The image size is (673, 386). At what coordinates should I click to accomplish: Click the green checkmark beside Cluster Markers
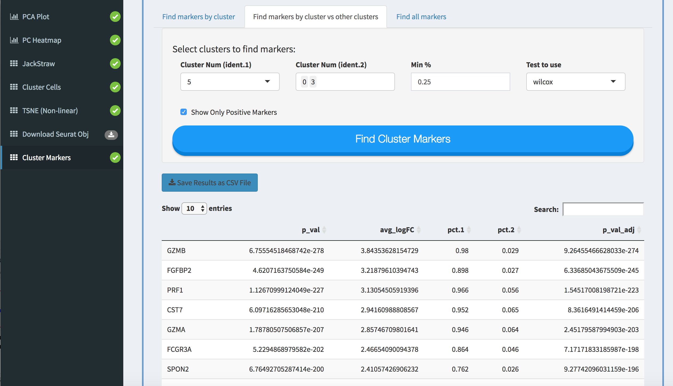click(x=115, y=157)
